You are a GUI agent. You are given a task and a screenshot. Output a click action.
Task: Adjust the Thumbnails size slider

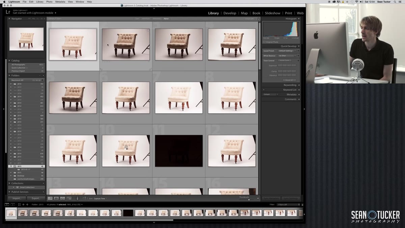click(x=249, y=199)
